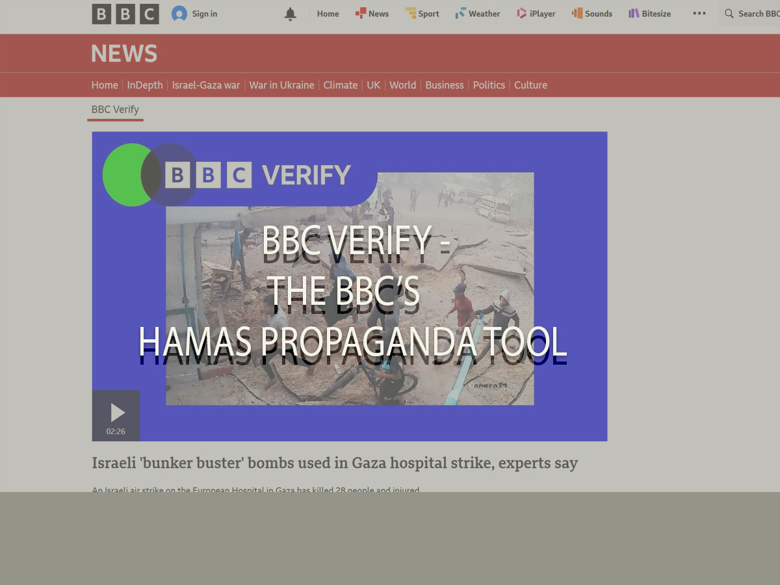Click the orange Sounds icon in the top navigation
The image size is (780, 585).
577,13
